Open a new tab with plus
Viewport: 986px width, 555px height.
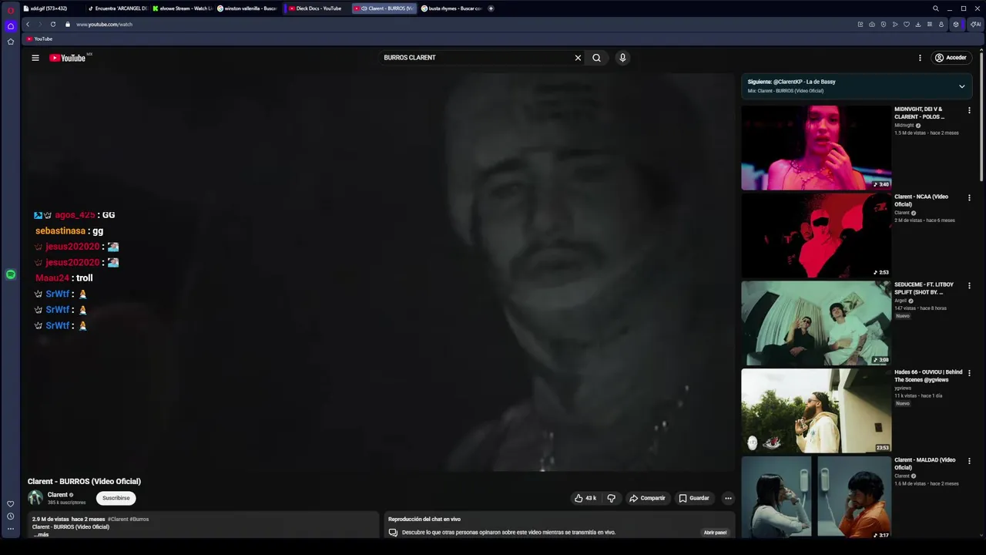[x=491, y=8]
